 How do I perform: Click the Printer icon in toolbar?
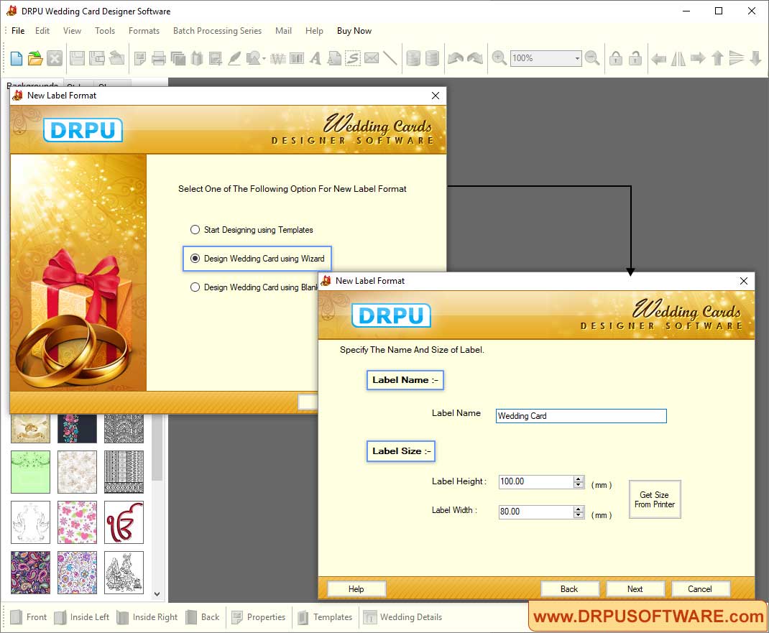pyautogui.click(x=159, y=58)
